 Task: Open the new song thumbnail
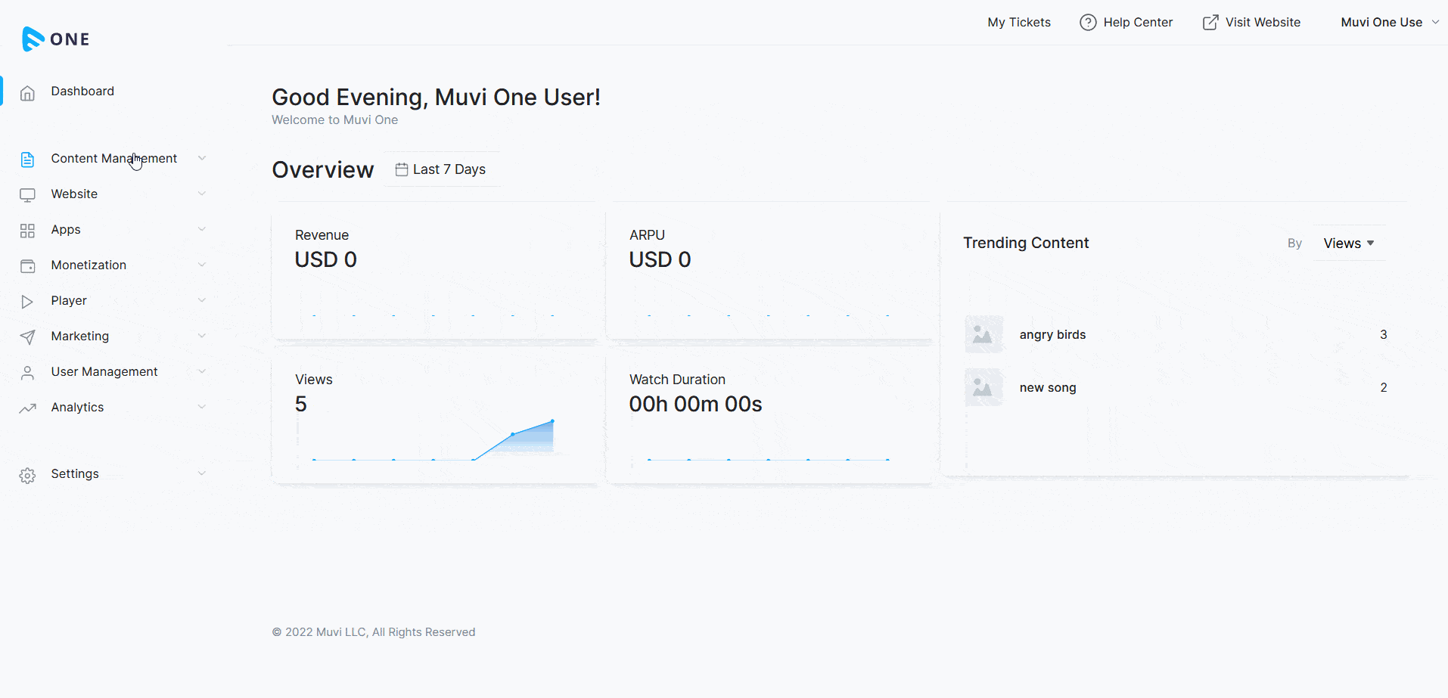click(983, 387)
